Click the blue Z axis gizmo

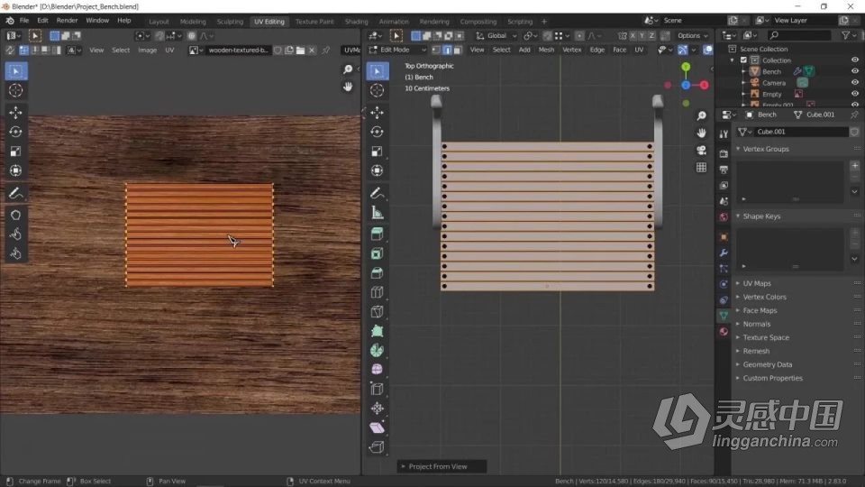(686, 85)
